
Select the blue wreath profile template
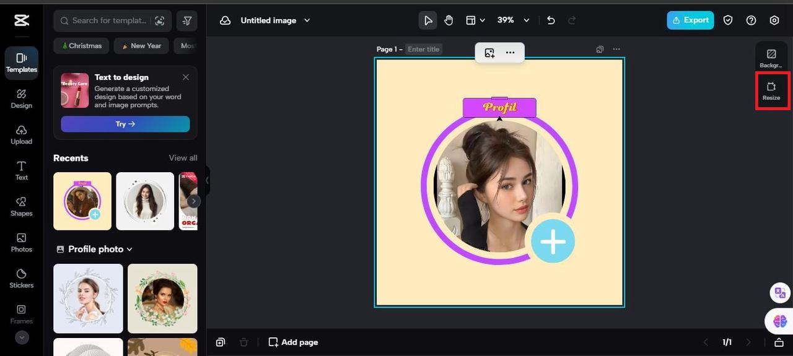(x=88, y=298)
